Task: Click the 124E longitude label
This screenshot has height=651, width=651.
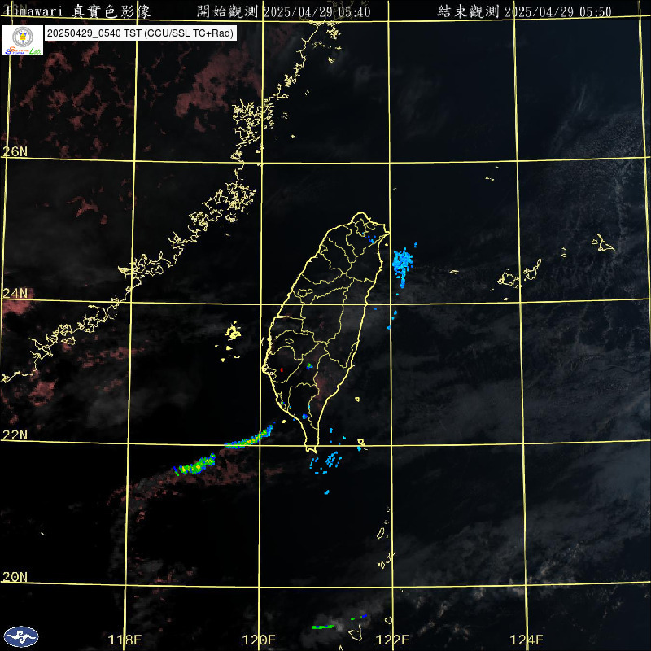Action: tap(526, 640)
